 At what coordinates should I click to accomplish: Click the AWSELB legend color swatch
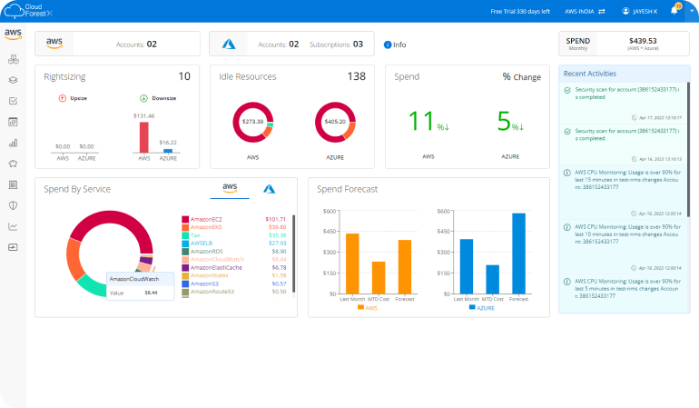point(185,244)
